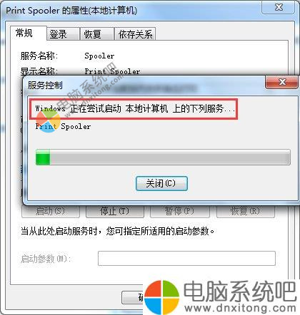This screenshot has height=315, width=300.
Task: Focus the 启动参数(M) input field
Action: [x=186, y=258]
